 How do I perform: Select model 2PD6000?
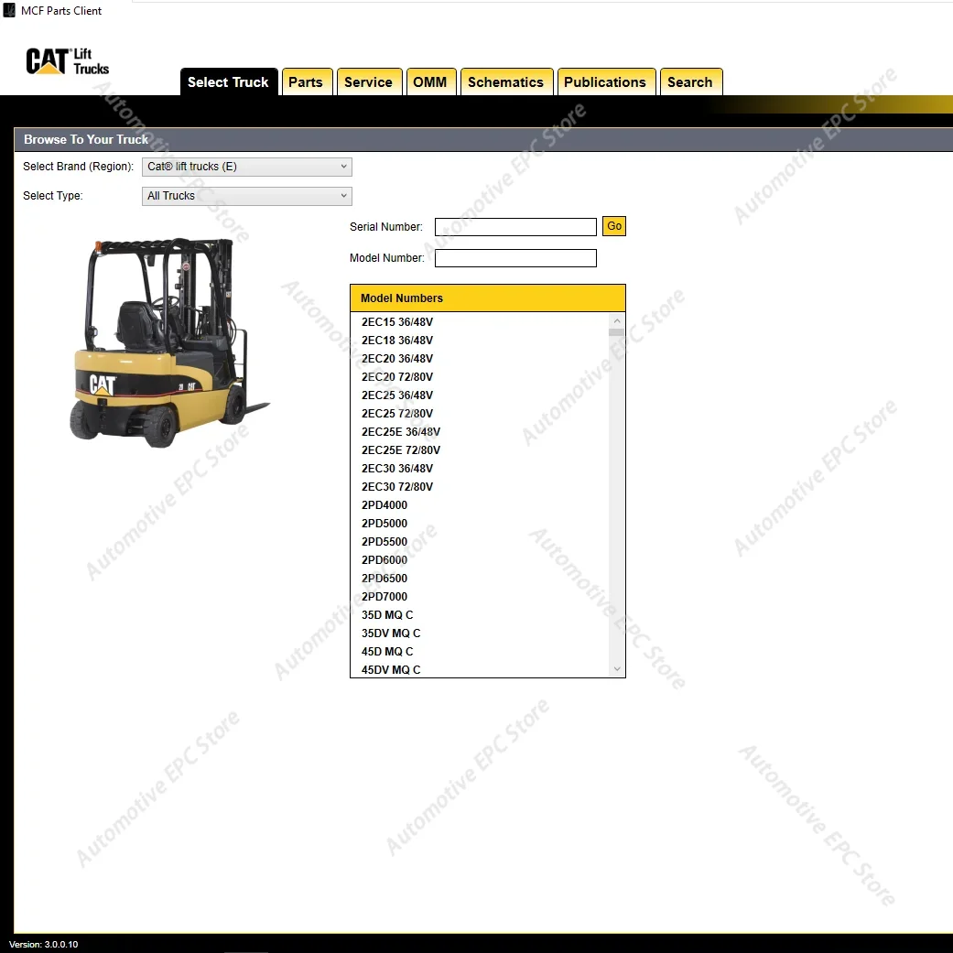[x=384, y=559]
